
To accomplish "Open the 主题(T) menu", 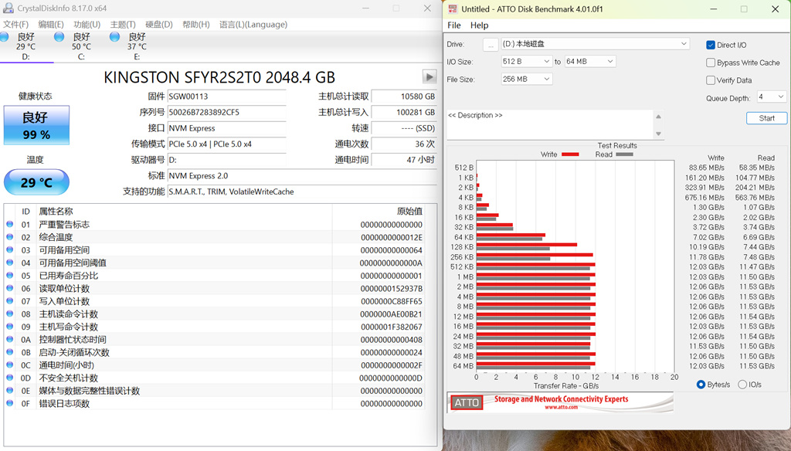I will (x=123, y=24).
